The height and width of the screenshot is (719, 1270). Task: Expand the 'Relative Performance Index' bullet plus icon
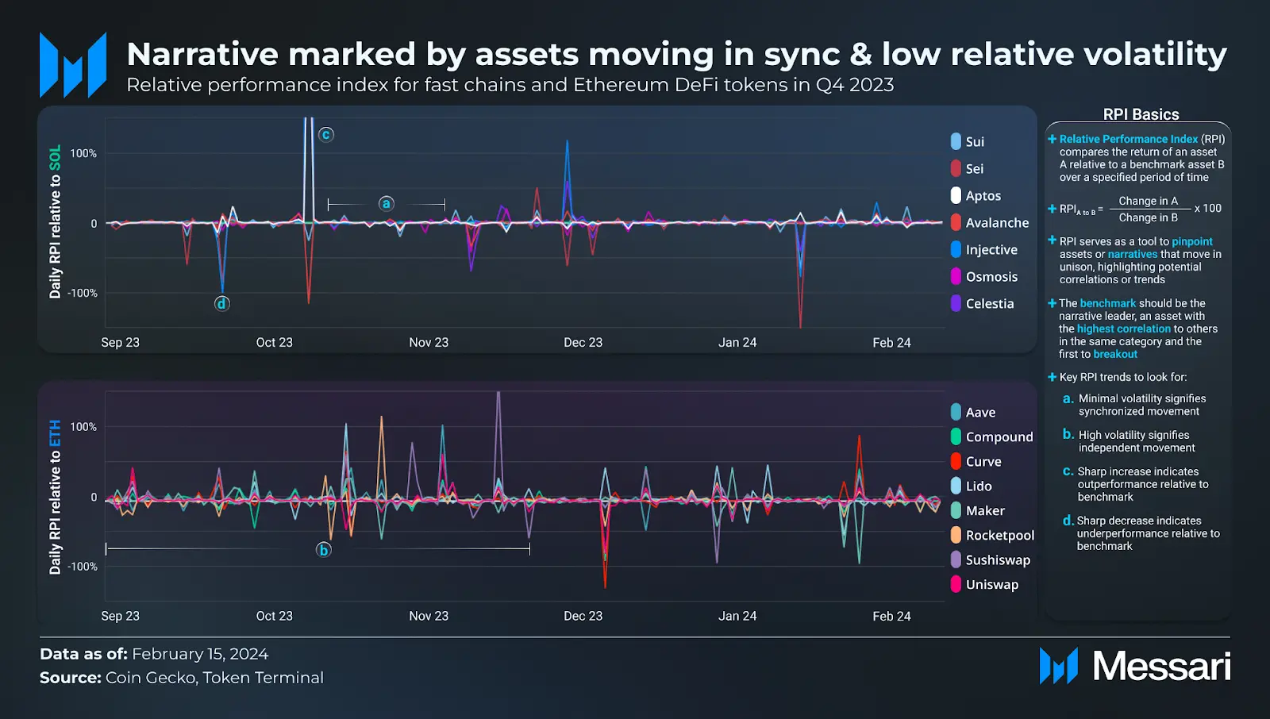point(1052,139)
